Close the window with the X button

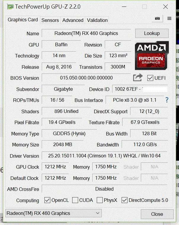point(165,7)
